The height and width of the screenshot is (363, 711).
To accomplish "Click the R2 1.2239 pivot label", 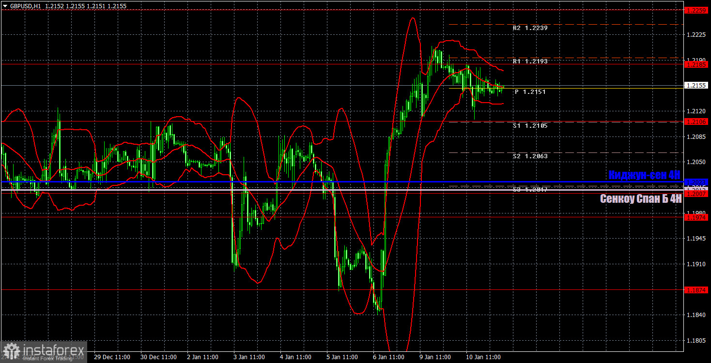I will (530, 28).
